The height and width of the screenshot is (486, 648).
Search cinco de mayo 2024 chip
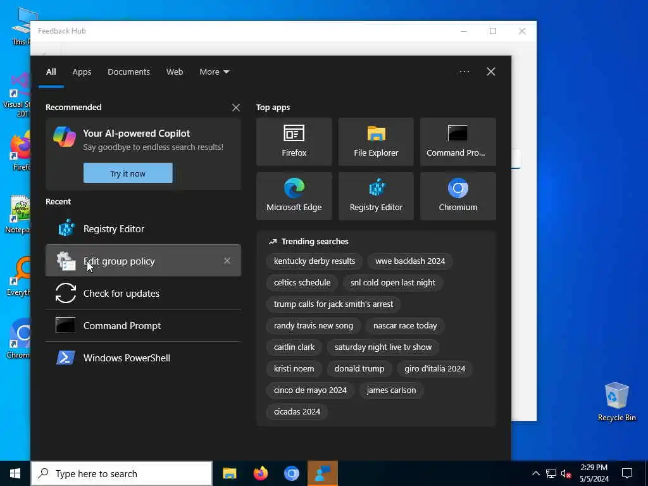[x=310, y=390]
